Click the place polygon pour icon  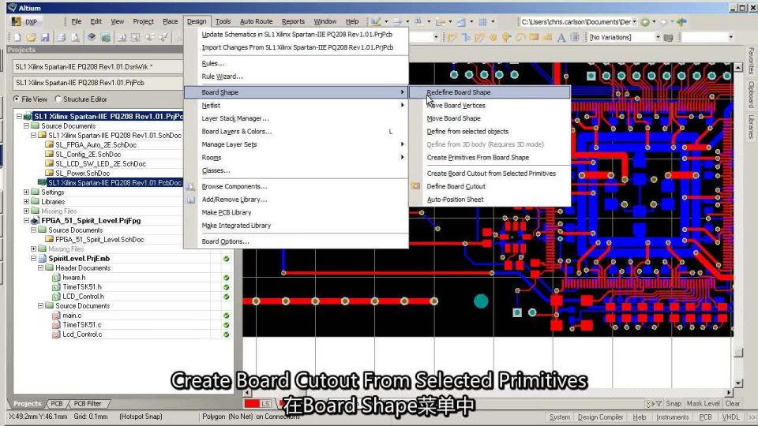tap(547, 37)
